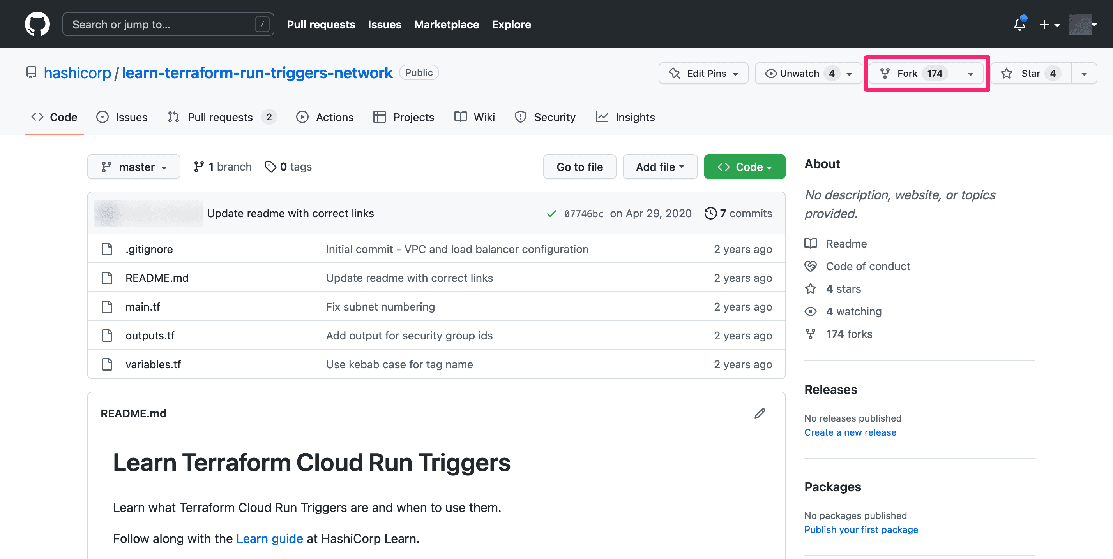
Task: View the 0 tags link
Action: 288,167
